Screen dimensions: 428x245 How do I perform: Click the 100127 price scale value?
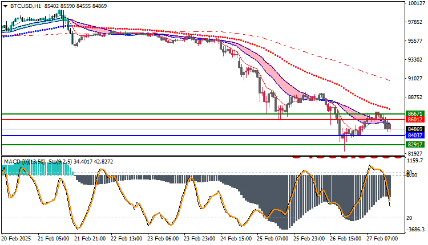pyautogui.click(x=416, y=3)
